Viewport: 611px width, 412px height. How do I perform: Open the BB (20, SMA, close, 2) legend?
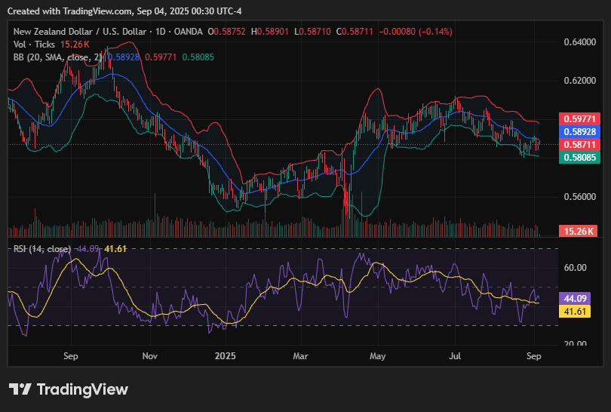click(x=57, y=57)
